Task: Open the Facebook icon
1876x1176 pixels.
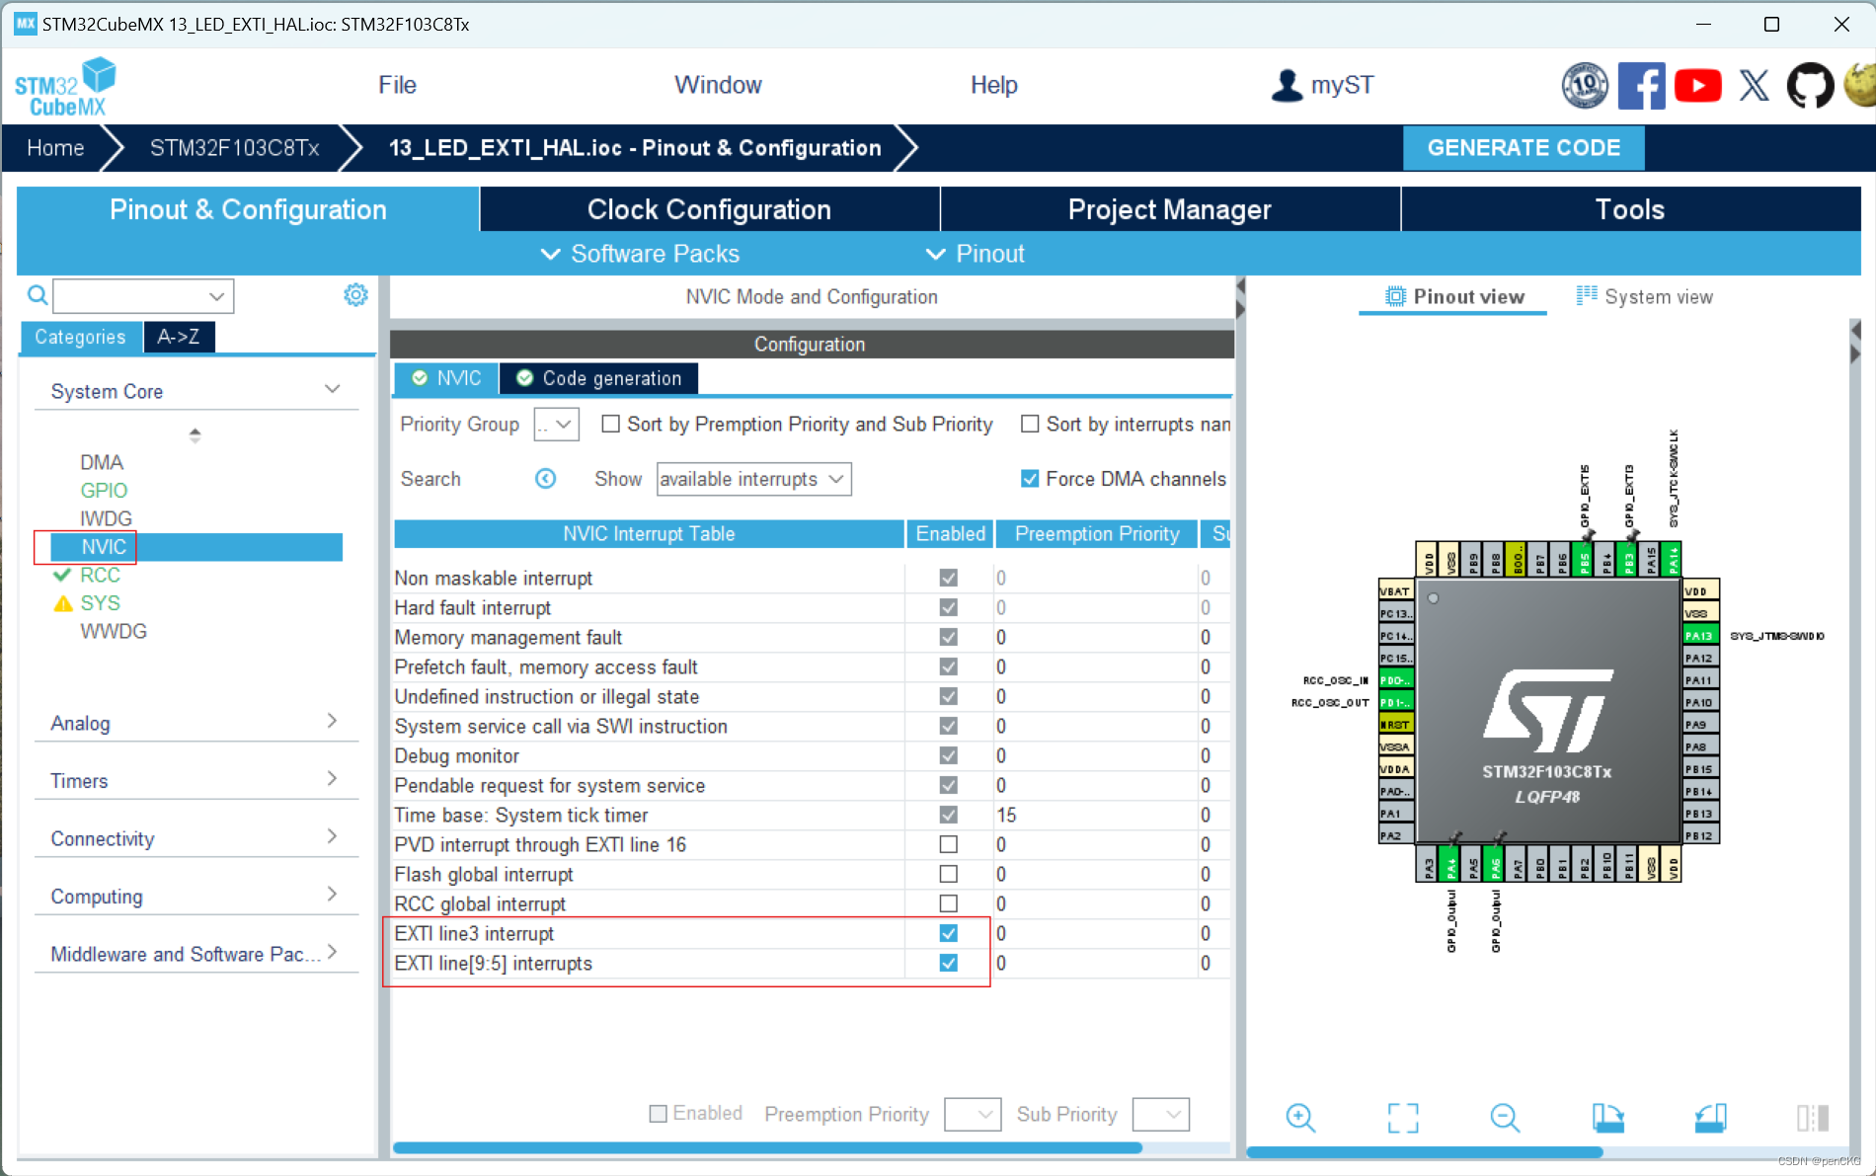Action: (1641, 86)
